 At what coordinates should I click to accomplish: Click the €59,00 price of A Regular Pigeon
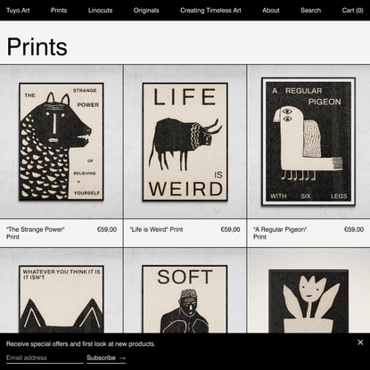pyautogui.click(x=354, y=229)
